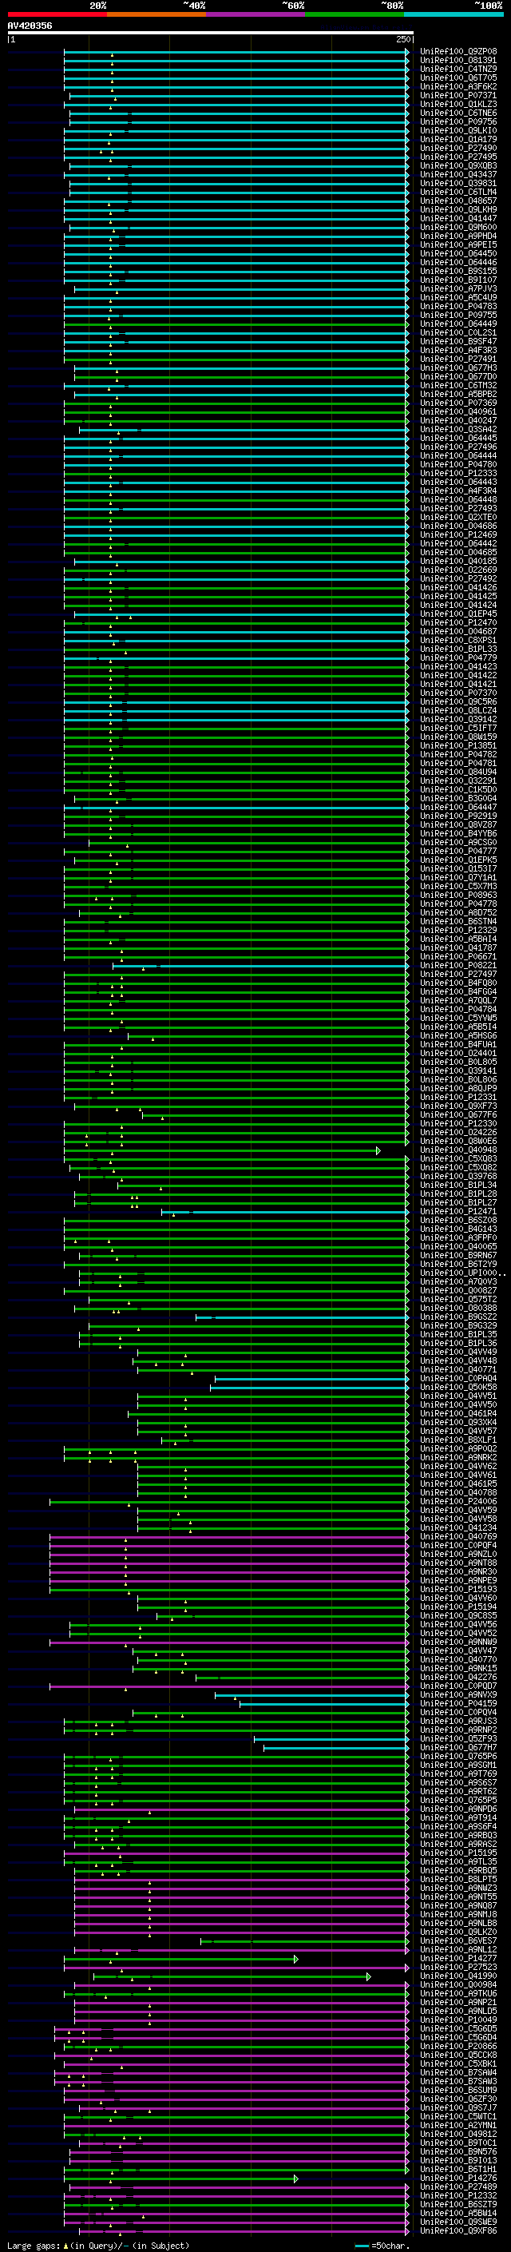Choose hit label UniRef100_A9PHD4
This screenshot has height=2252, width=511.
[x=458, y=236]
